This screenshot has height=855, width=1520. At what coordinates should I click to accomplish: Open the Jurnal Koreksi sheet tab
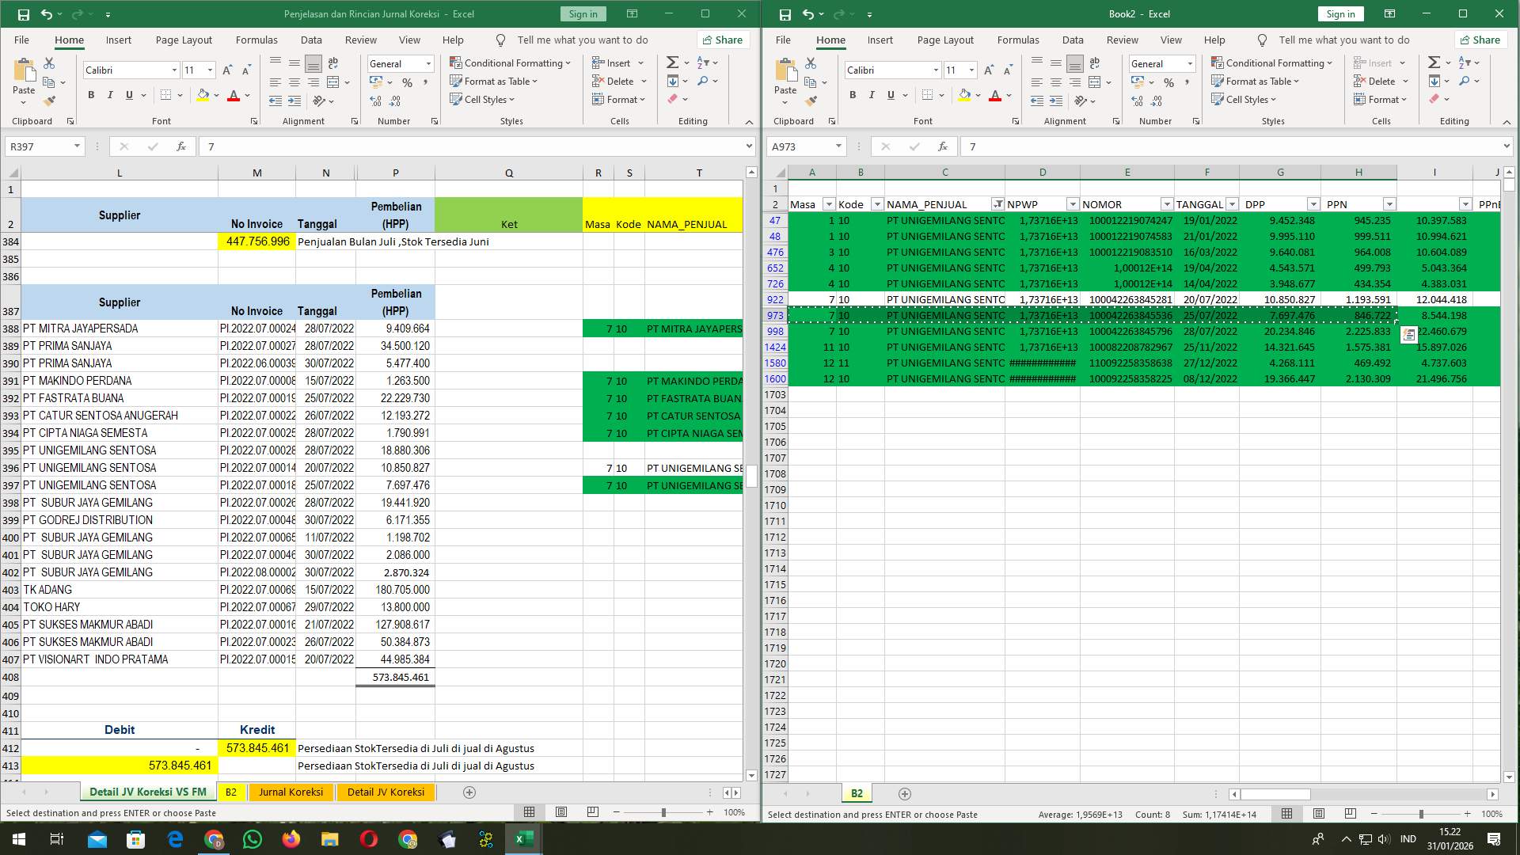(x=291, y=792)
